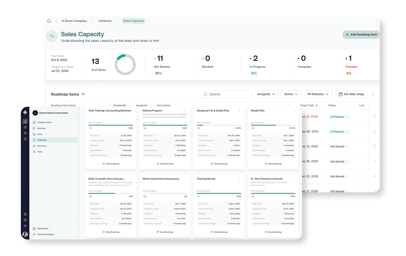Viewport: 406px width, 256px height.
Task: Open the layers icon in dark sidebar
Action: tap(25, 127)
